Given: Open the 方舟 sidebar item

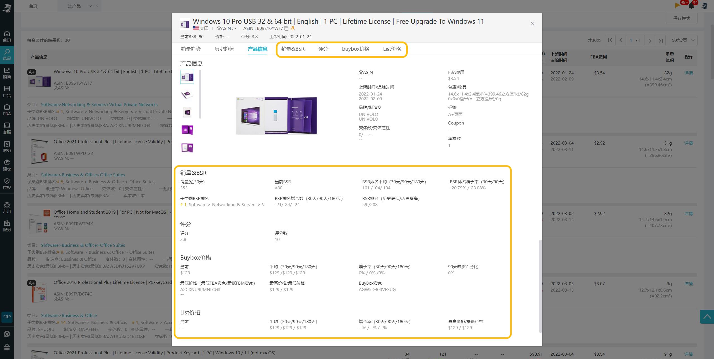Looking at the screenshot, I should pos(7,207).
